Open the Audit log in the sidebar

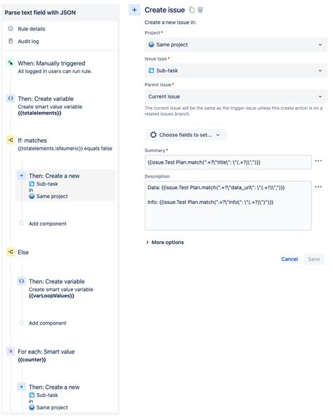[x=28, y=41]
